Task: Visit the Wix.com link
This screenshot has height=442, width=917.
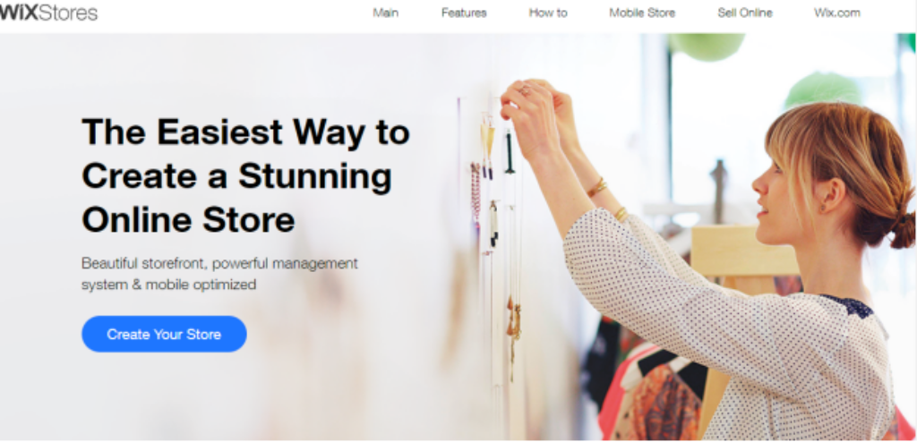Action: (837, 13)
